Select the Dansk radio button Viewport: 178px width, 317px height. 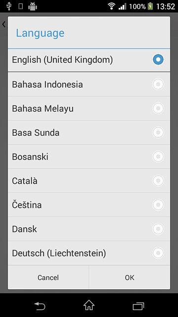(158, 229)
